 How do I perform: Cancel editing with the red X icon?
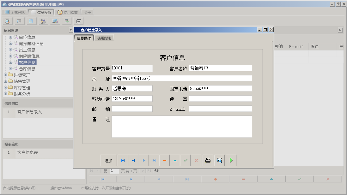point(196,160)
